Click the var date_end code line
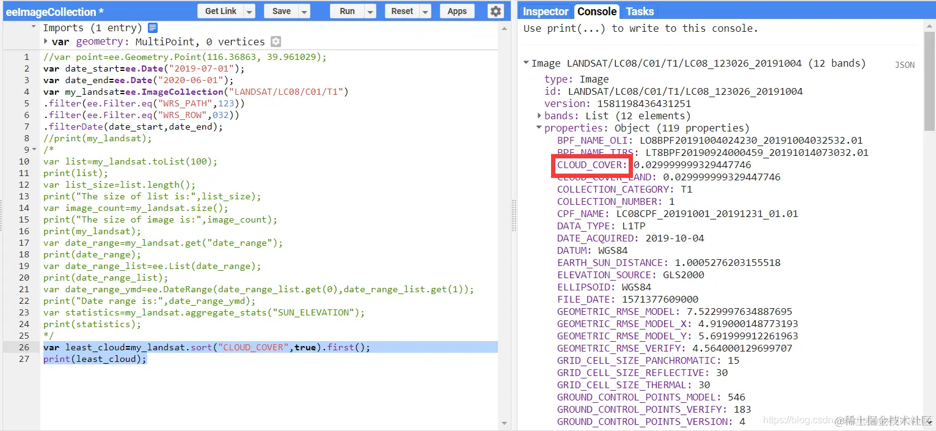Viewport: 936px width, 431px height. point(138,80)
